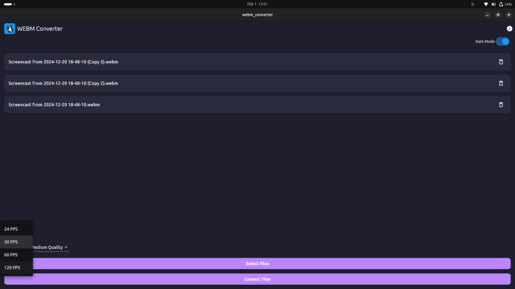Viewport: 515px width, 289px height.
Task: Remove Screencast 18-48-10.webm via trash icon
Action: pos(501,105)
